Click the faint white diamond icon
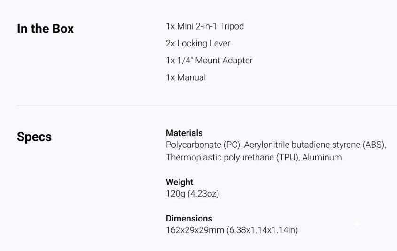The width and height of the screenshot is (397, 251). 357,224
